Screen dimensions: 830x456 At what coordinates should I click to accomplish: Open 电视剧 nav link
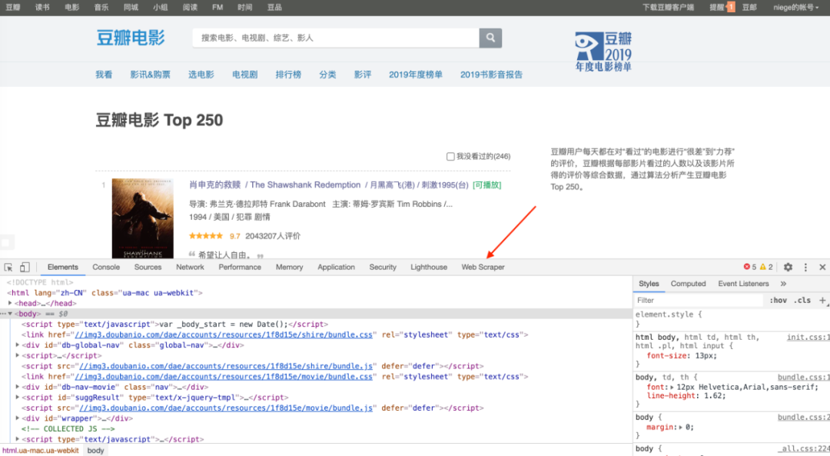[x=245, y=75]
